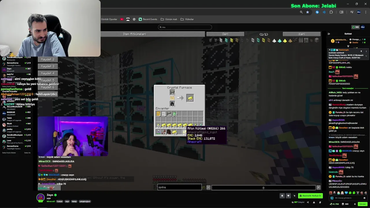Image resolution: width=370 pixels, height=208 pixels.
Task: Click the spike item search box
Action: [179, 187]
